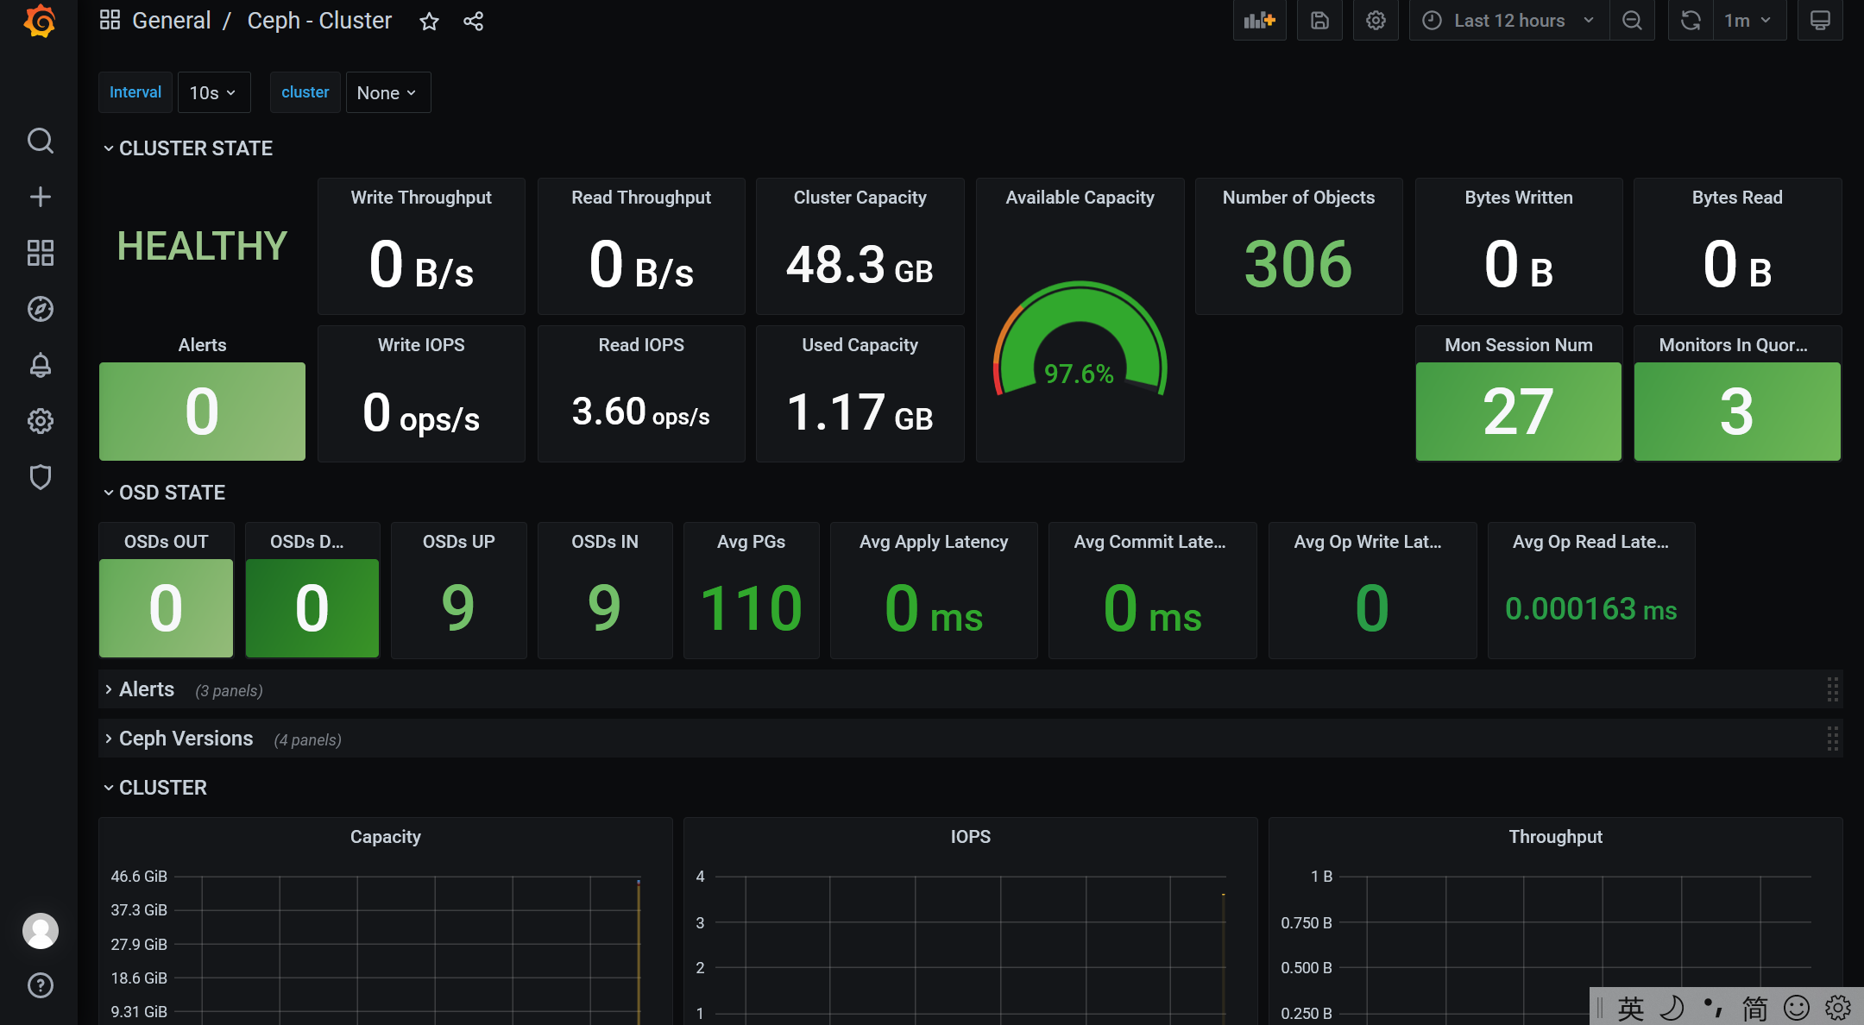Toggle the IME moon mode icon

(1672, 1007)
